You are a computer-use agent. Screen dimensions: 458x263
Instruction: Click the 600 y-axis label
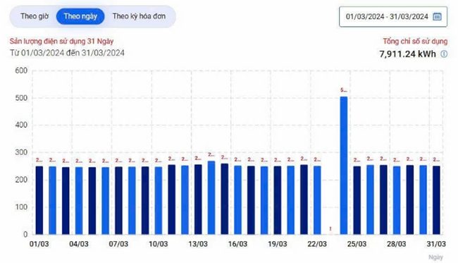click(21, 71)
